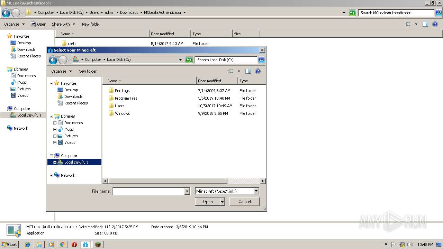Viewport: 443px width, 249px height.
Task: Expand Videos in the dialog's tree
Action: point(55,142)
